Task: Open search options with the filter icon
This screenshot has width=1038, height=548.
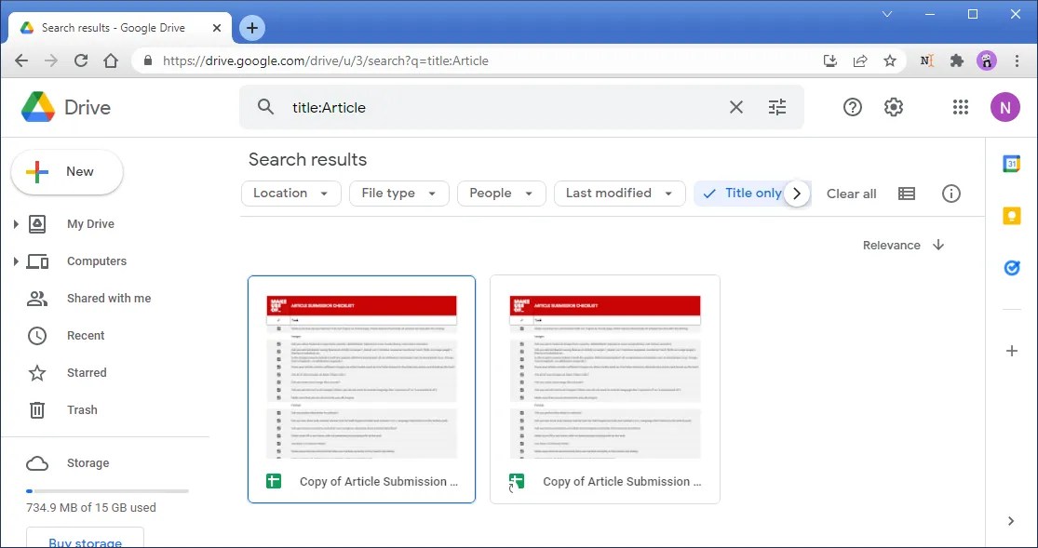Action: [777, 107]
